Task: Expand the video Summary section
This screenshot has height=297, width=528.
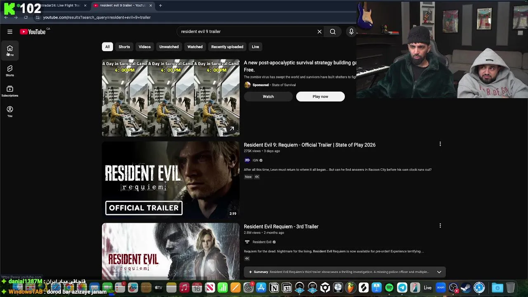Action: (x=439, y=272)
